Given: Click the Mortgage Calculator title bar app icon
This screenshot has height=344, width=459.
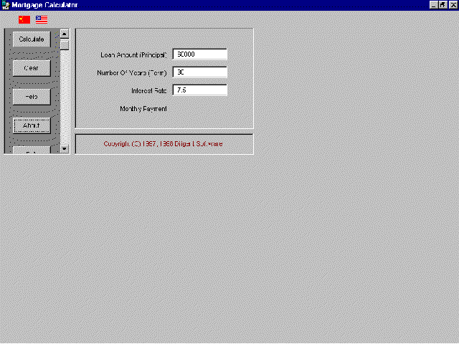Looking at the screenshot, I should click(x=5, y=5).
